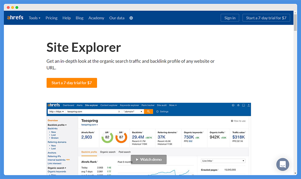Click the 29.4M Backlinks value
Image resolution: width=301 pixels, height=179 pixels.
(x=138, y=137)
